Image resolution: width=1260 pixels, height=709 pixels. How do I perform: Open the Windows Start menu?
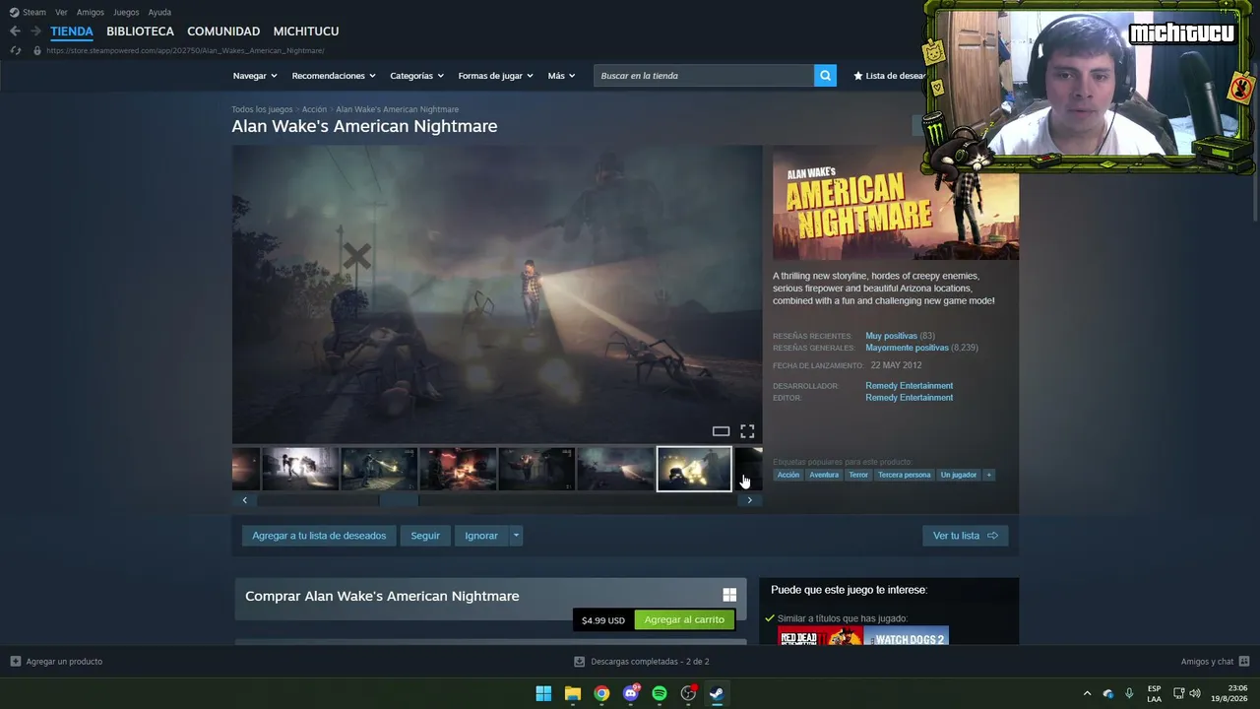click(543, 693)
